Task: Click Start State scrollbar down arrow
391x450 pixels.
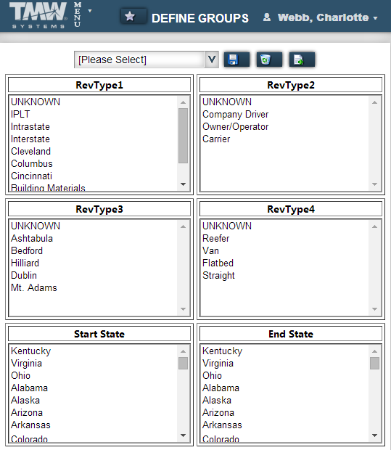Action: 183,435
